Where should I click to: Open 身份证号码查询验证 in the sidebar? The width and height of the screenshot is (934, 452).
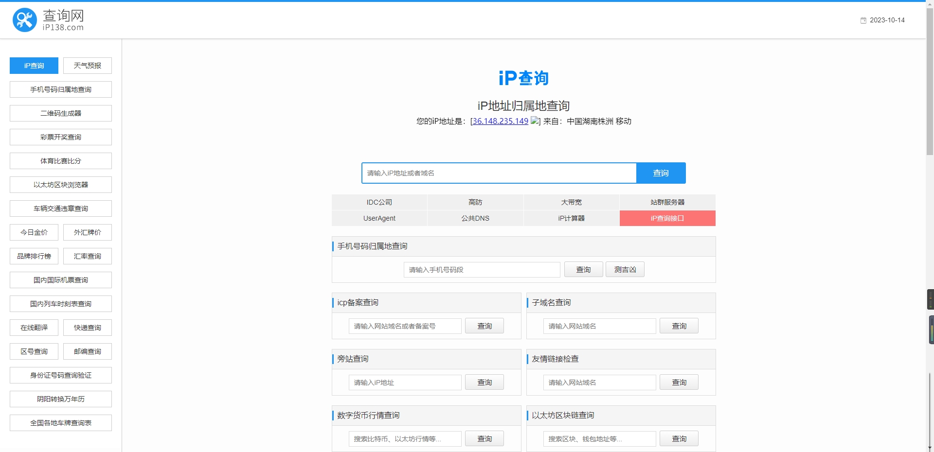pyautogui.click(x=61, y=375)
